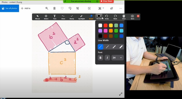This screenshot has height=99, width=182.
Task: Close the annotation toolbar with red X
Action: (x=138, y=16)
